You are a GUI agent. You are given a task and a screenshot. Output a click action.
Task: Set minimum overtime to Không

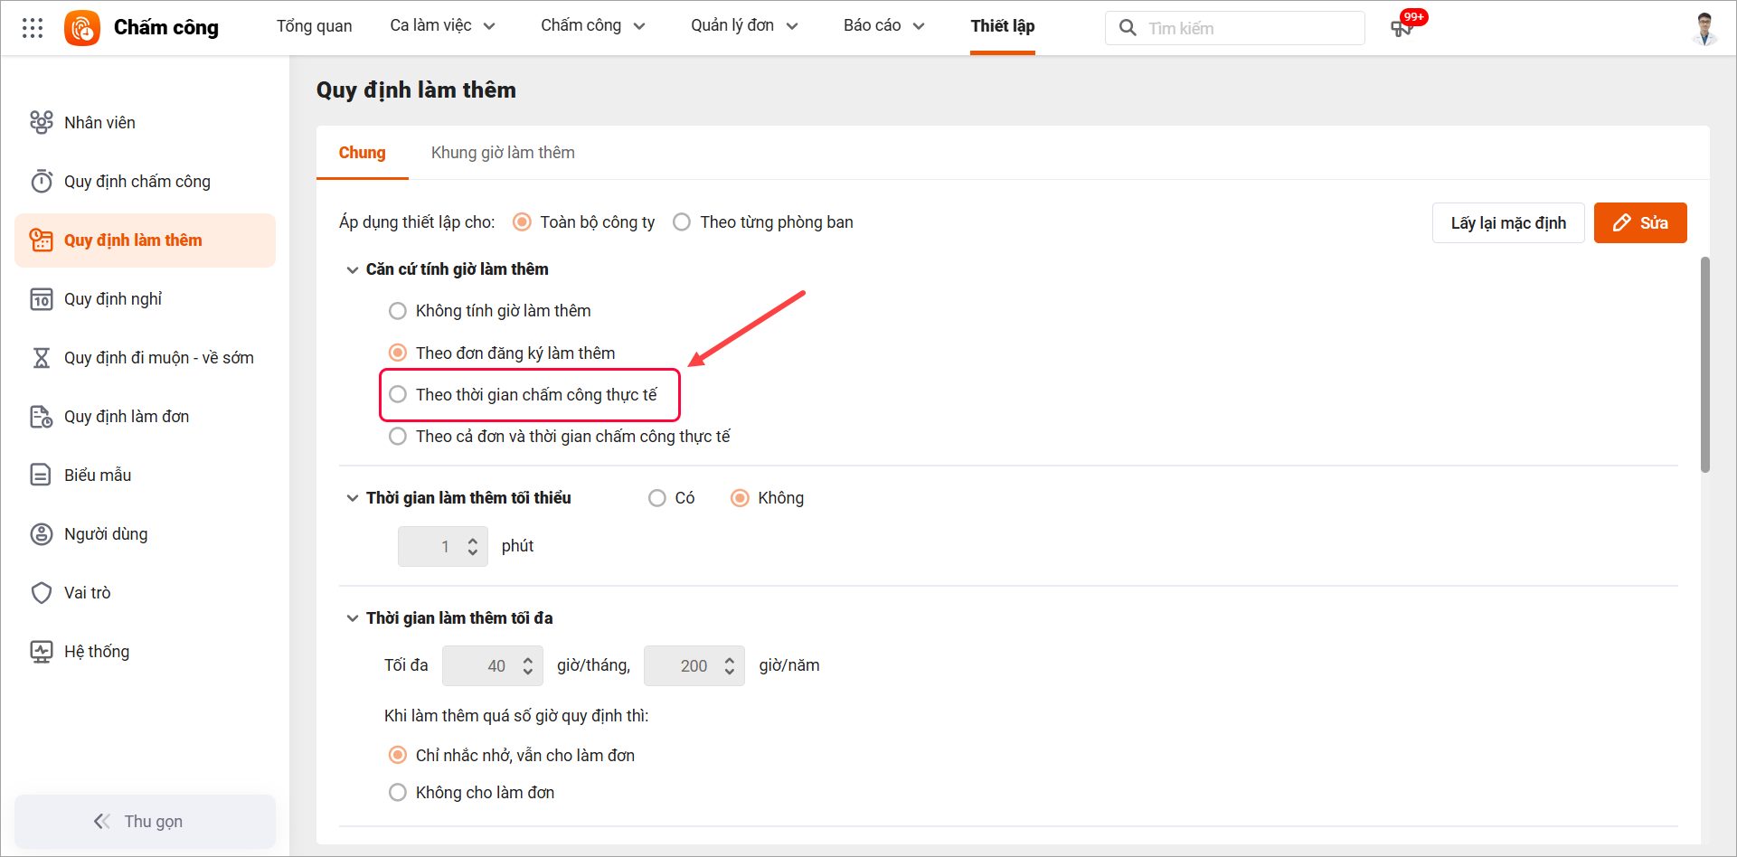(740, 498)
